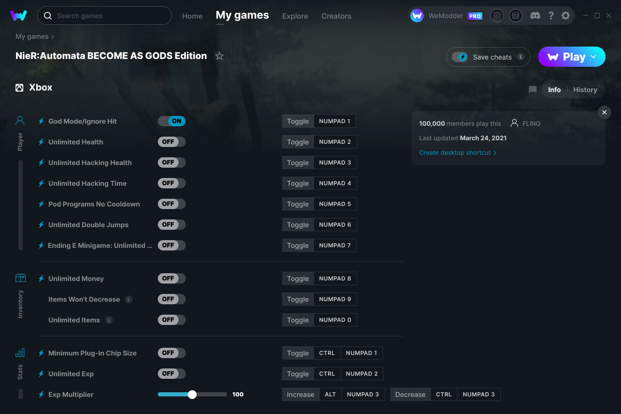Click the lightning icon beside God Mode/Ignore Hit

(x=41, y=121)
